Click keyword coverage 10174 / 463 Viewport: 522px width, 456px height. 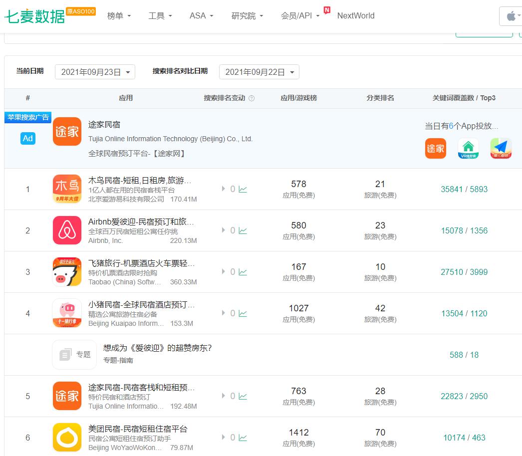click(464, 438)
